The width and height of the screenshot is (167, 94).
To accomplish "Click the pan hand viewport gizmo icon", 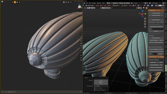I will coord(145,21).
